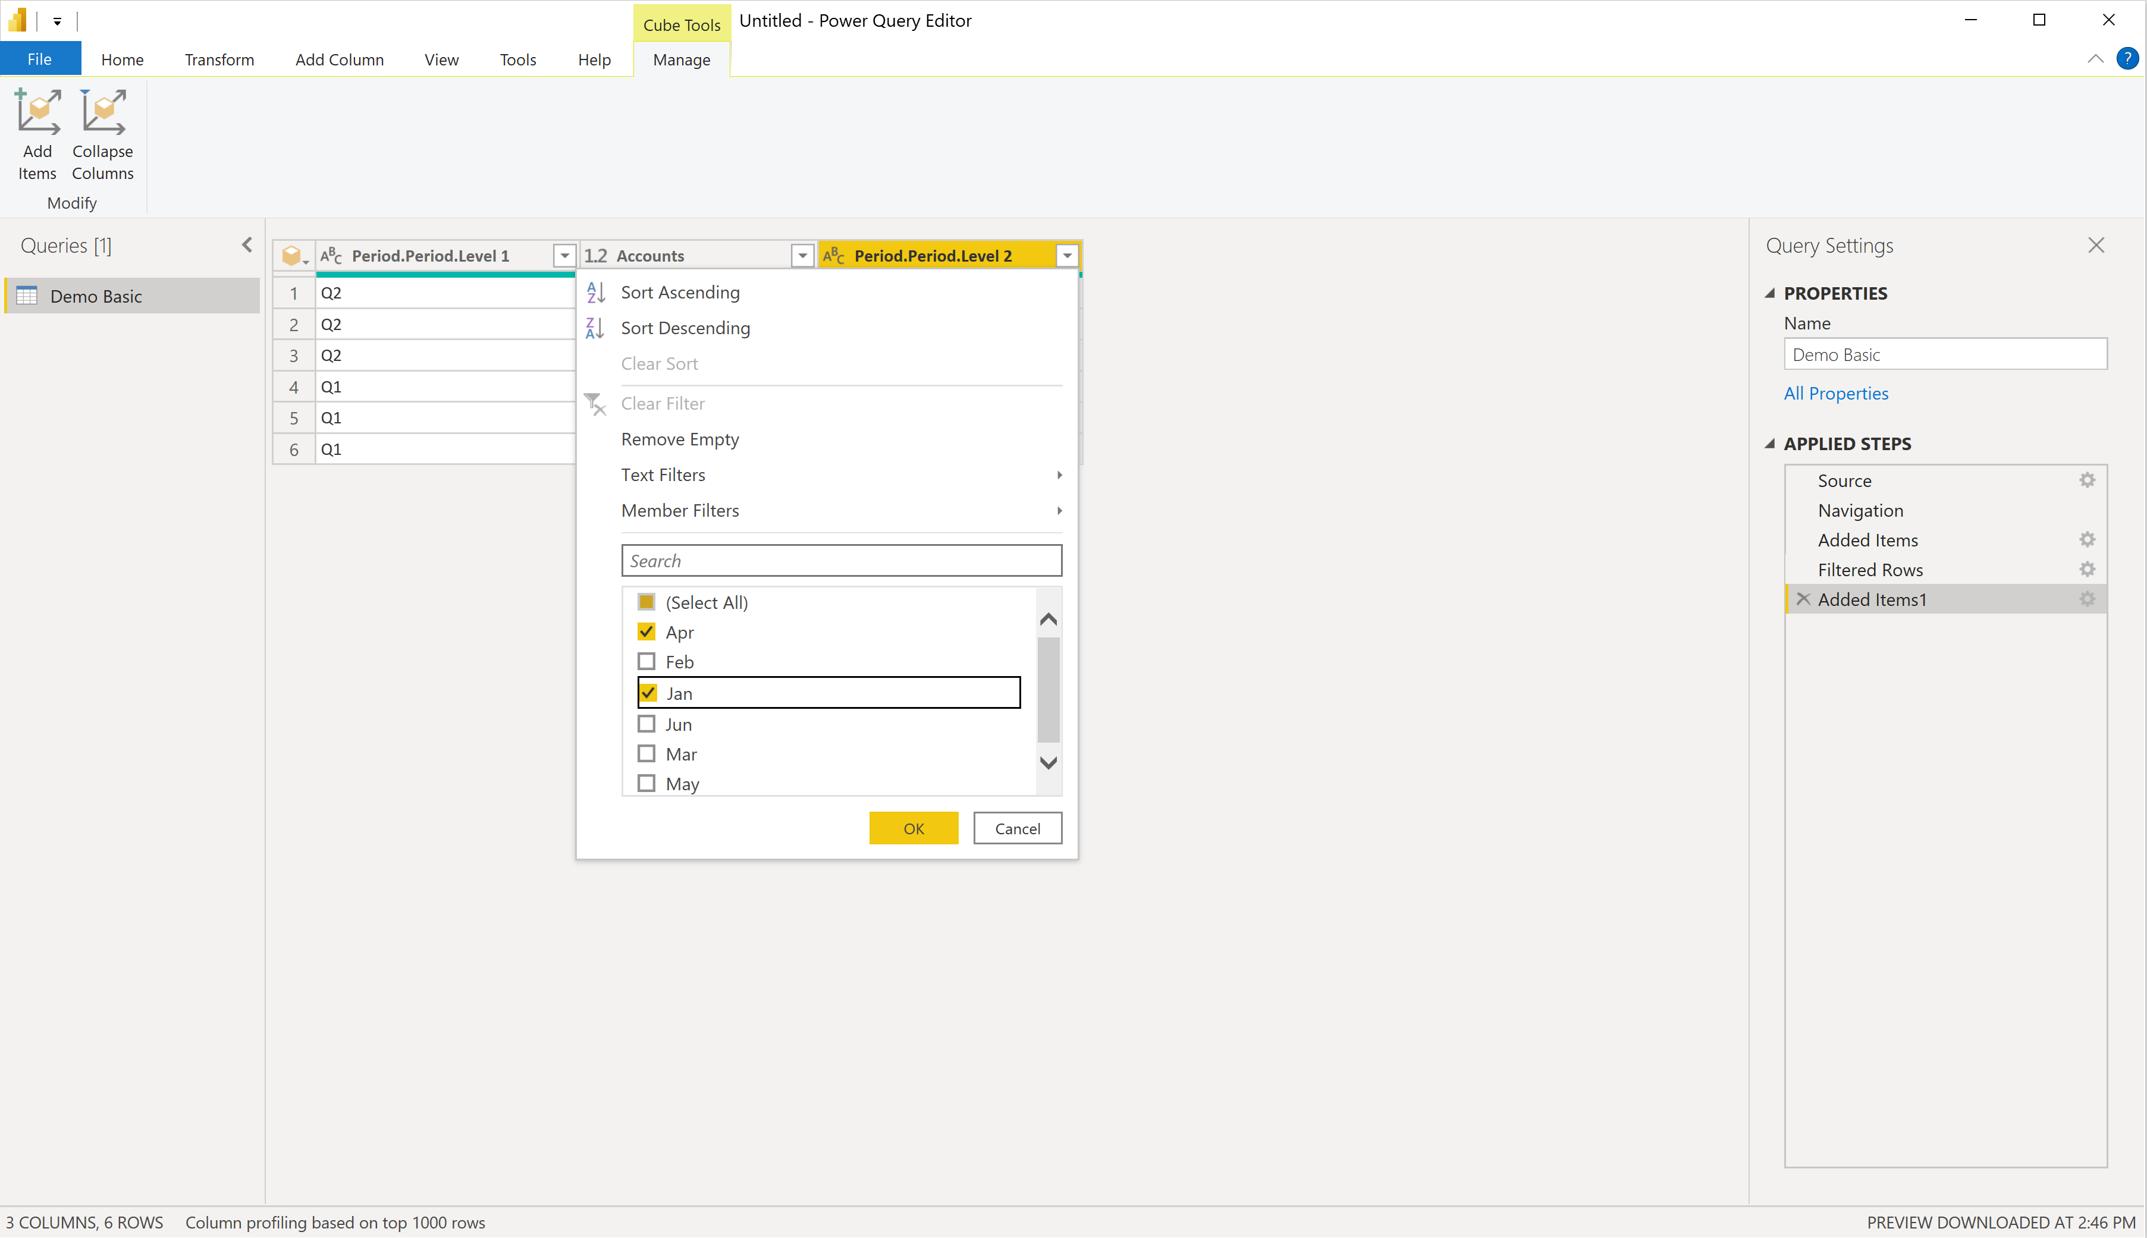Click the blue help question mark icon
The height and width of the screenshot is (1238, 2147).
2127,59
